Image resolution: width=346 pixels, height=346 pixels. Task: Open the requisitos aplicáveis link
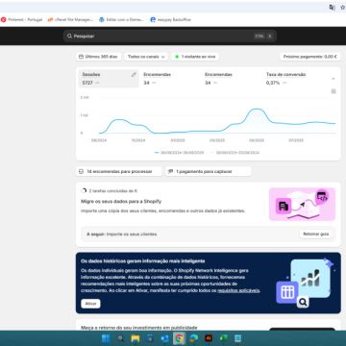tap(238, 290)
